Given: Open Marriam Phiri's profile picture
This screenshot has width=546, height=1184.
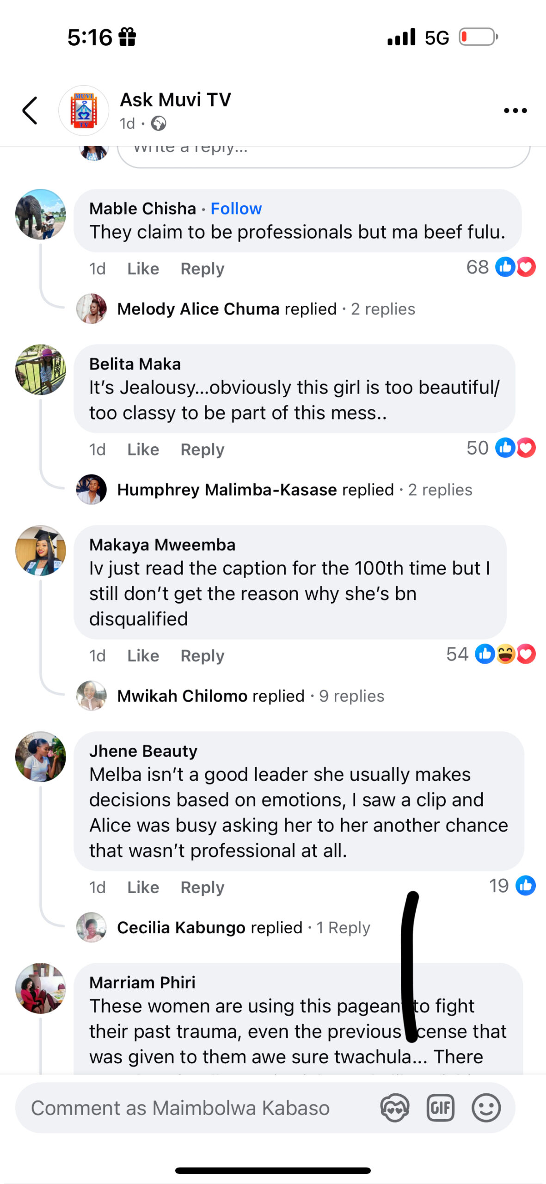Looking at the screenshot, I should pos(41,988).
